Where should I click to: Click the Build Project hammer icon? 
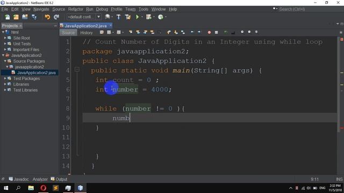pyautogui.click(x=118, y=17)
